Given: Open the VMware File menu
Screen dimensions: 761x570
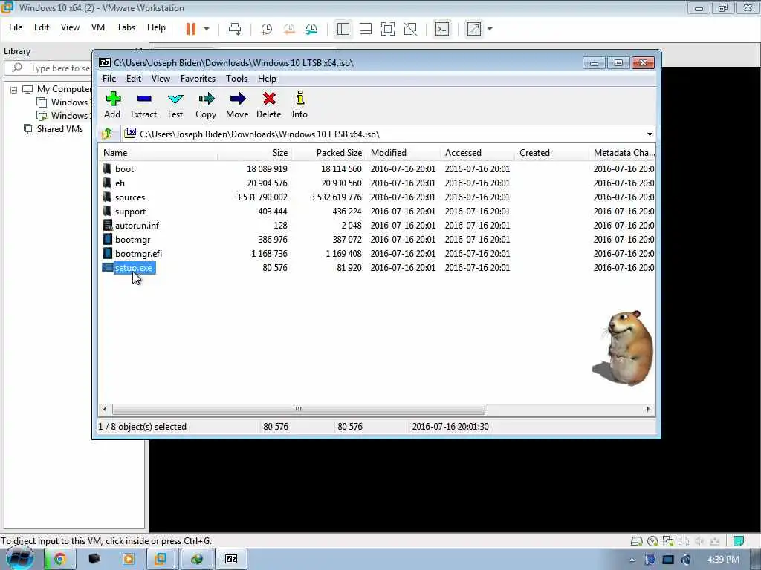Looking at the screenshot, I should click(16, 27).
